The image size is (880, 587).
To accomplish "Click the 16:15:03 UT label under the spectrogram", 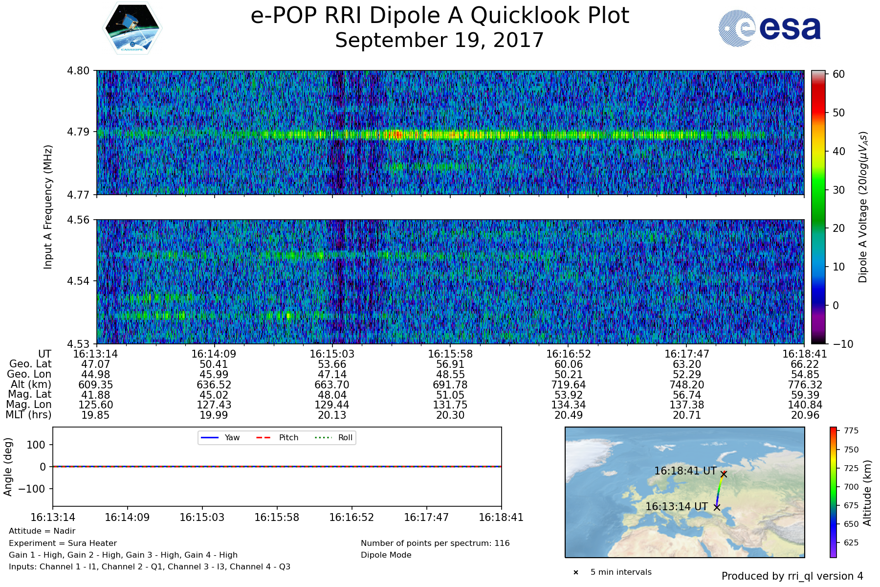I will [x=332, y=354].
